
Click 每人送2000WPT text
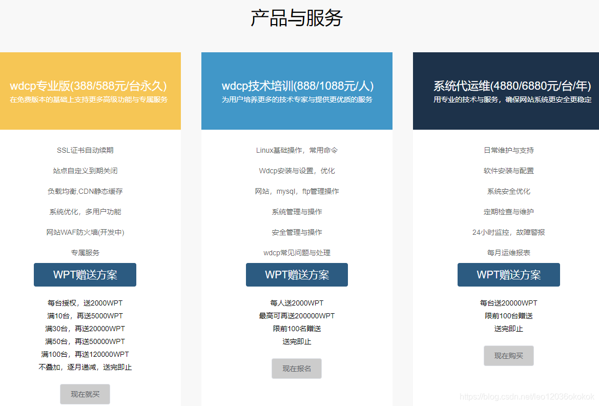[297, 303]
